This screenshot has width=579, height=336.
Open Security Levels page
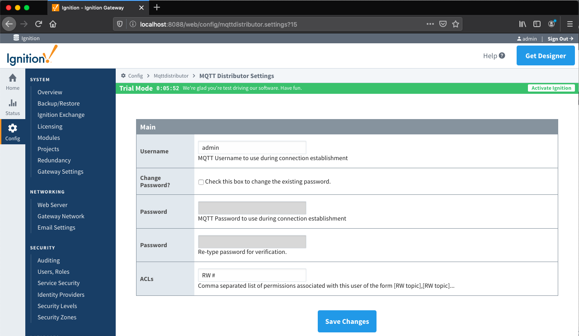57,306
